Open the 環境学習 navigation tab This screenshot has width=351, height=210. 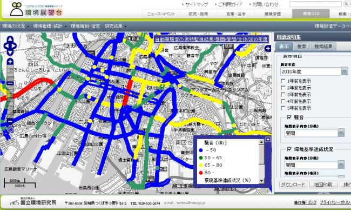(273, 14)
